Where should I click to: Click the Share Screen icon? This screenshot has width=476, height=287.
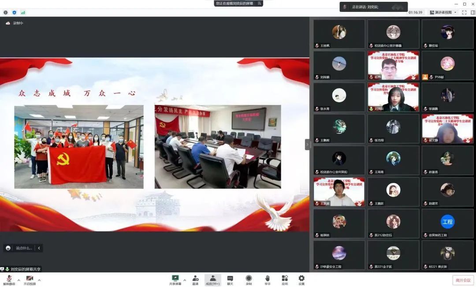click(175, 279)
